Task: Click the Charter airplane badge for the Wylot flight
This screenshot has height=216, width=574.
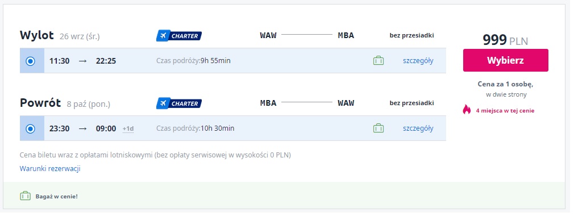Action: (178, 36)
